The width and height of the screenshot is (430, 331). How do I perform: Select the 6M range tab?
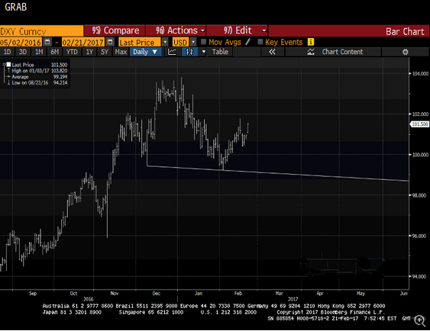54,52
